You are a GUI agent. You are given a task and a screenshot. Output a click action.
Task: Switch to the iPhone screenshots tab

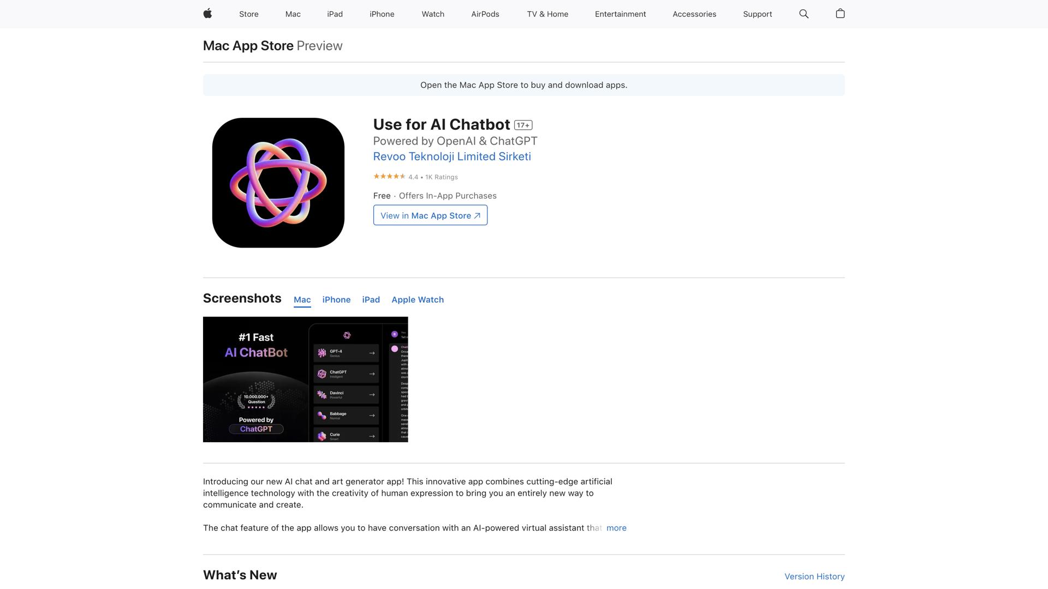[x=336, y=299]
